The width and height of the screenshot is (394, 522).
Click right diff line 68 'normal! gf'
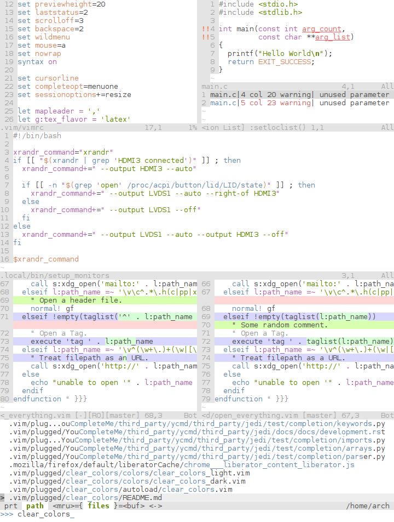(254, 309)
